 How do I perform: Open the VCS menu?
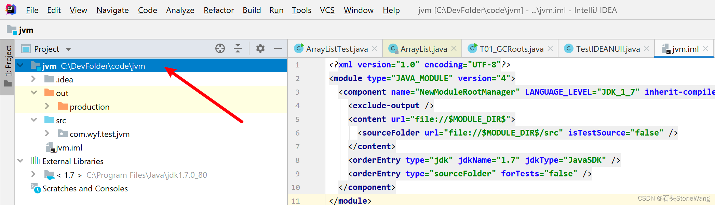click(x=327, y=10)
